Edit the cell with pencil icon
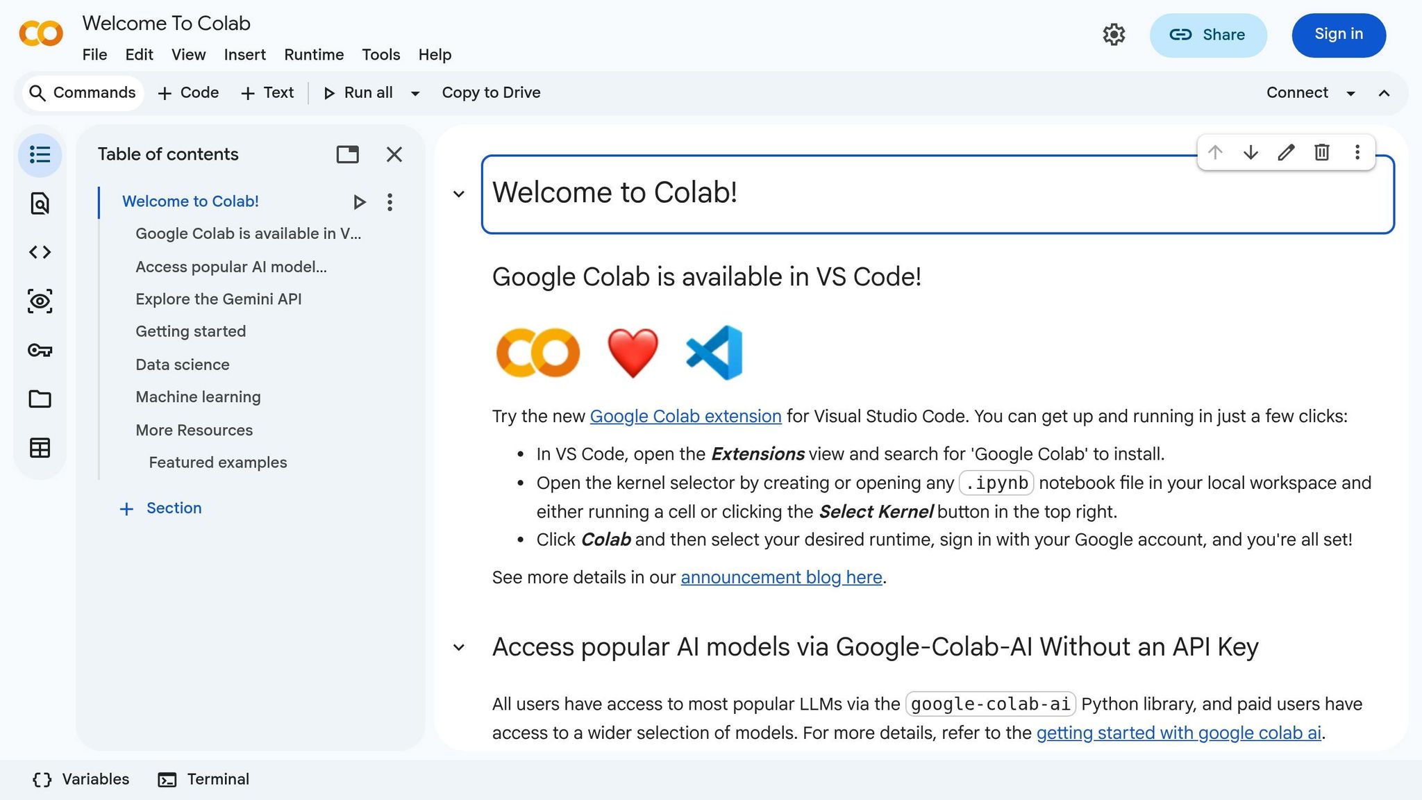This screenshot has width=1422, height=800. (x=1286, y=152)
